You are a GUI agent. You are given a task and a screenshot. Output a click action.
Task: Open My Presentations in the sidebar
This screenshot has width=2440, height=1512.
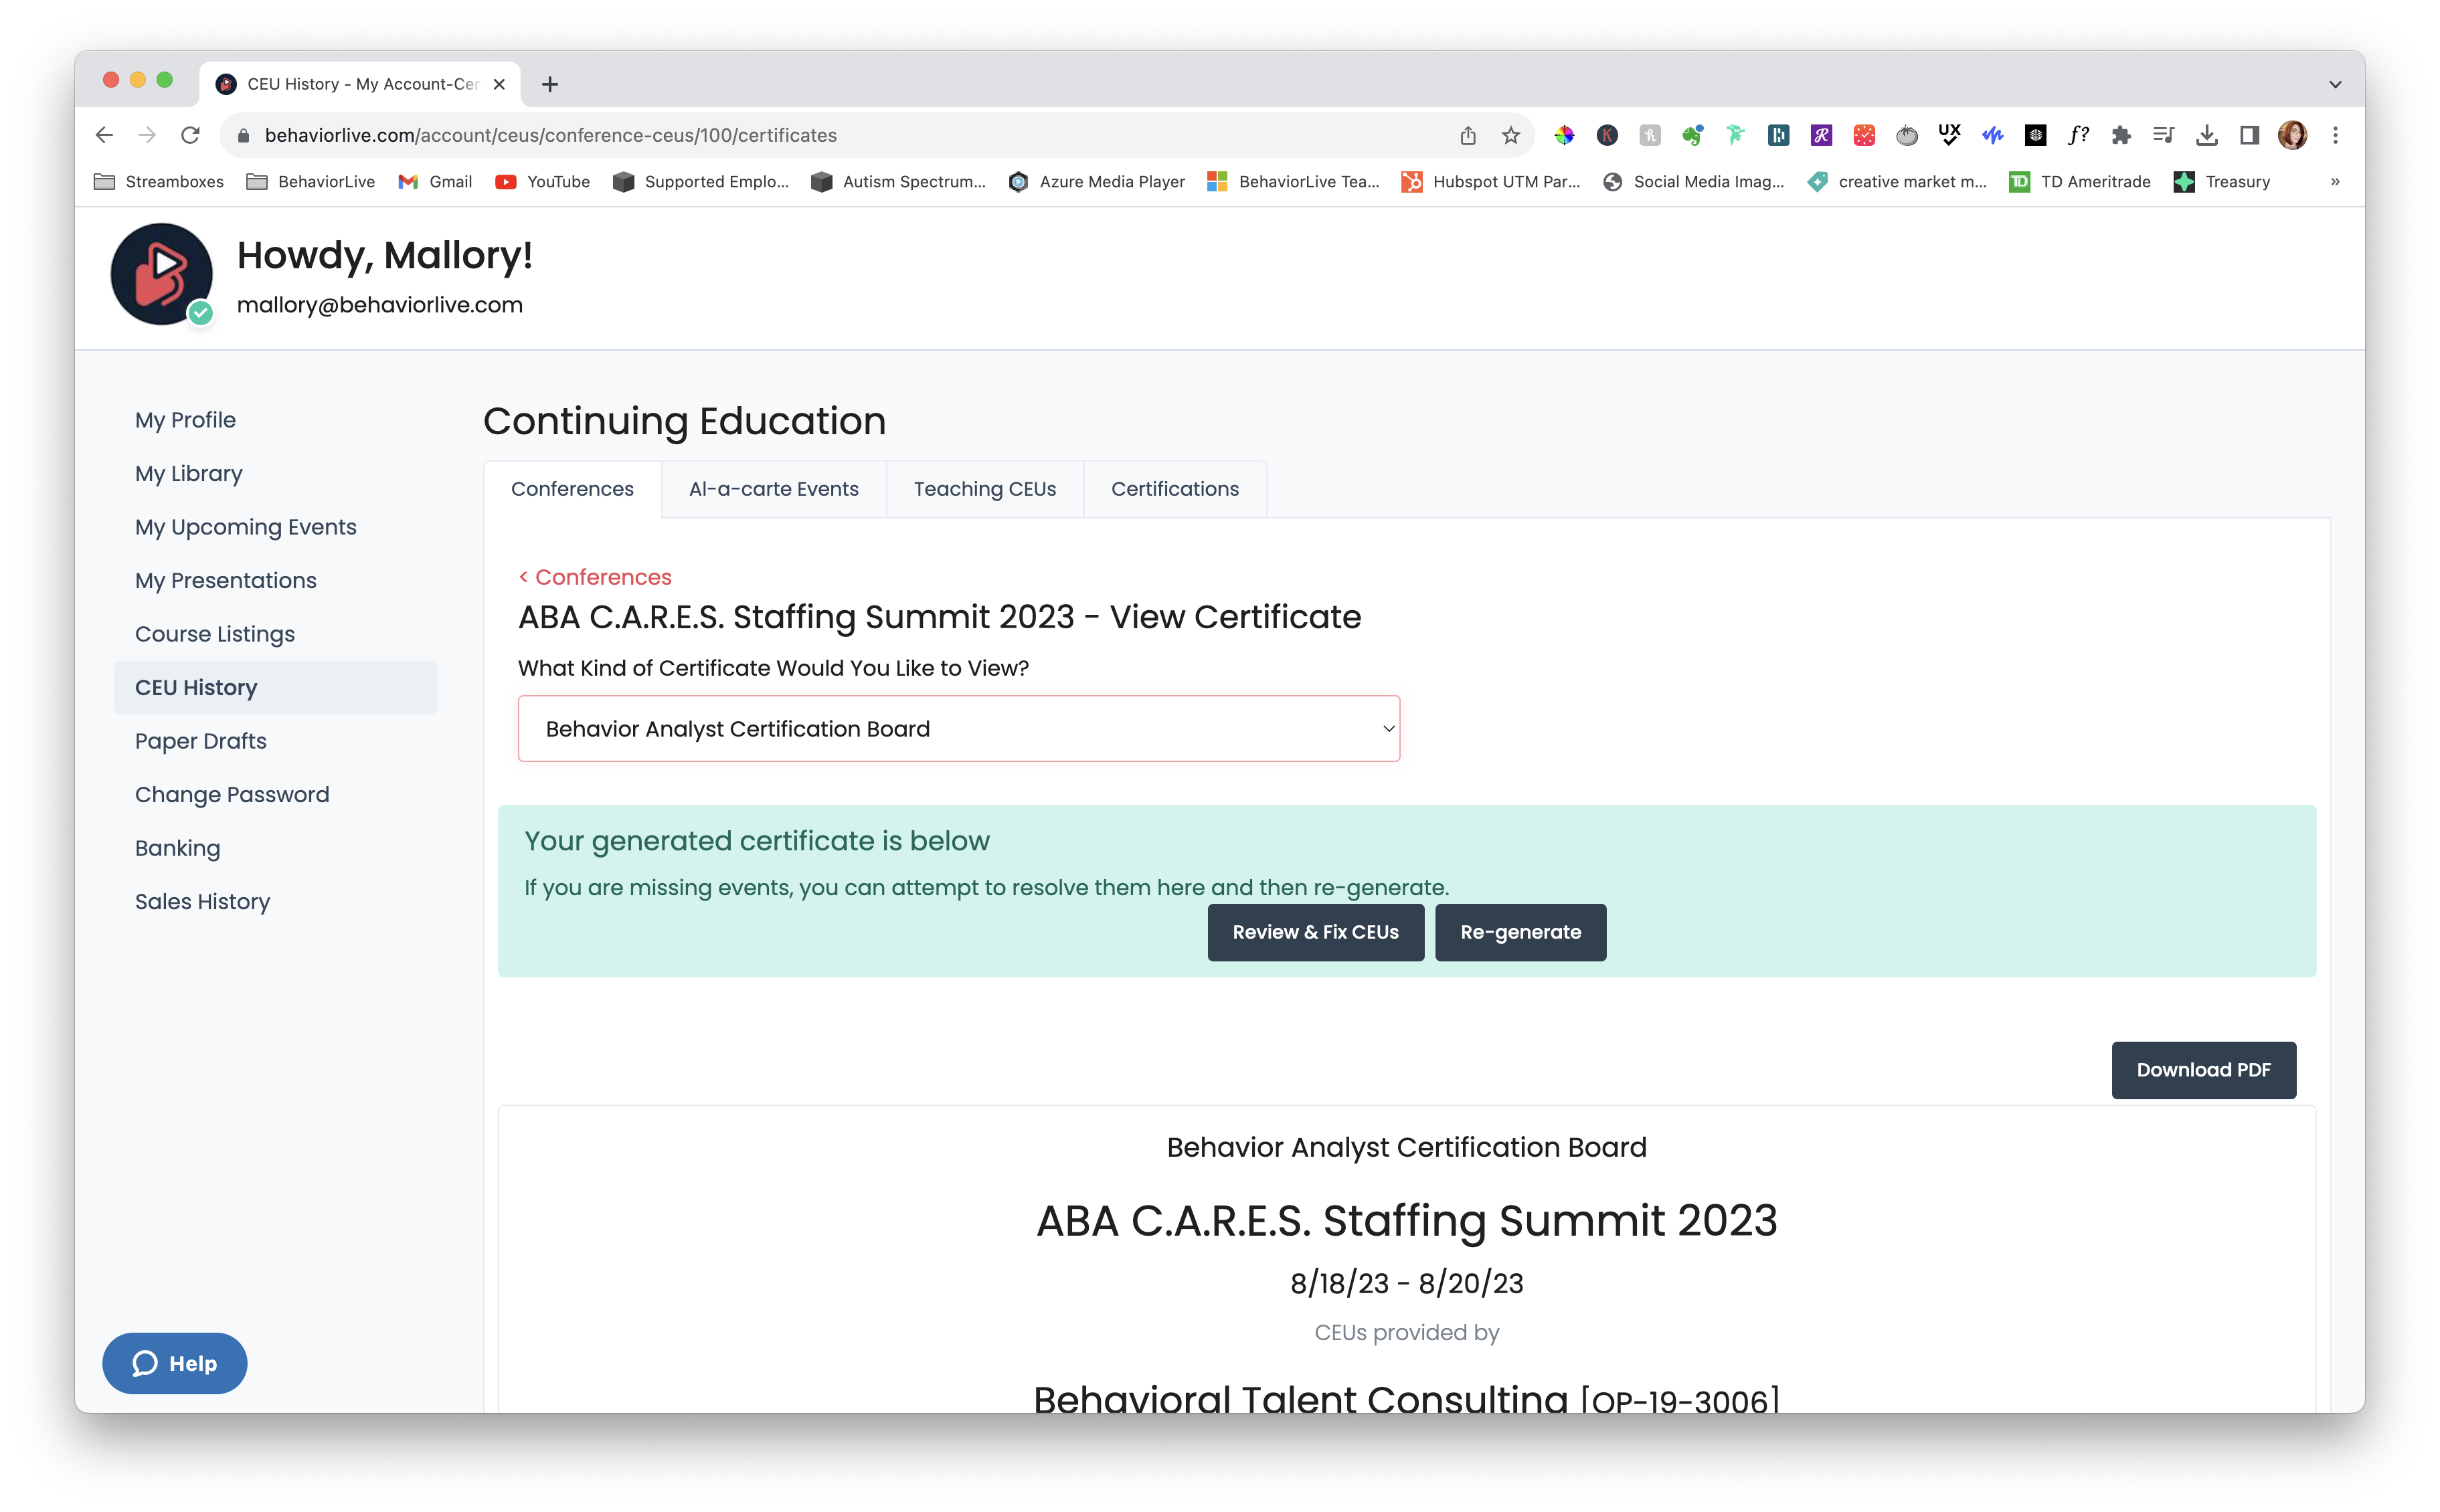pyautogui.click(x=225, y=580)
